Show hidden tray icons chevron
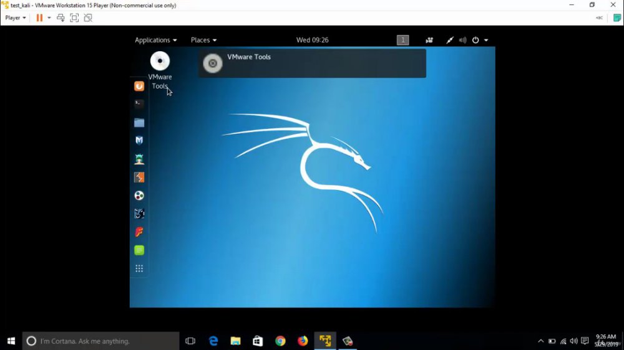The image size is (624, 350). pos(540,341)
